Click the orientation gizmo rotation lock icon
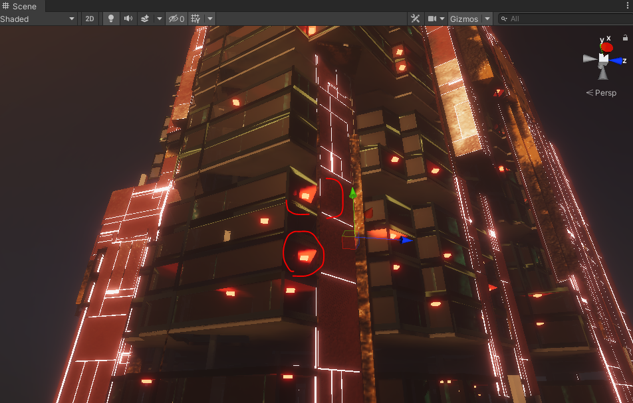This screenshot has height=403, width=633. [626, 37]
